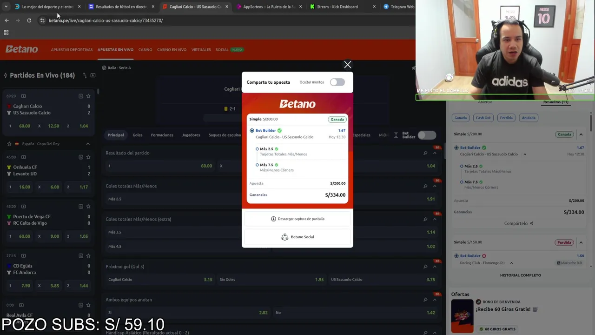Image resolution: width=595 pixels, height=335 pixels.
Task: Open stats icon for the Cagliari Calcio match
Action: tap(80, 96)
